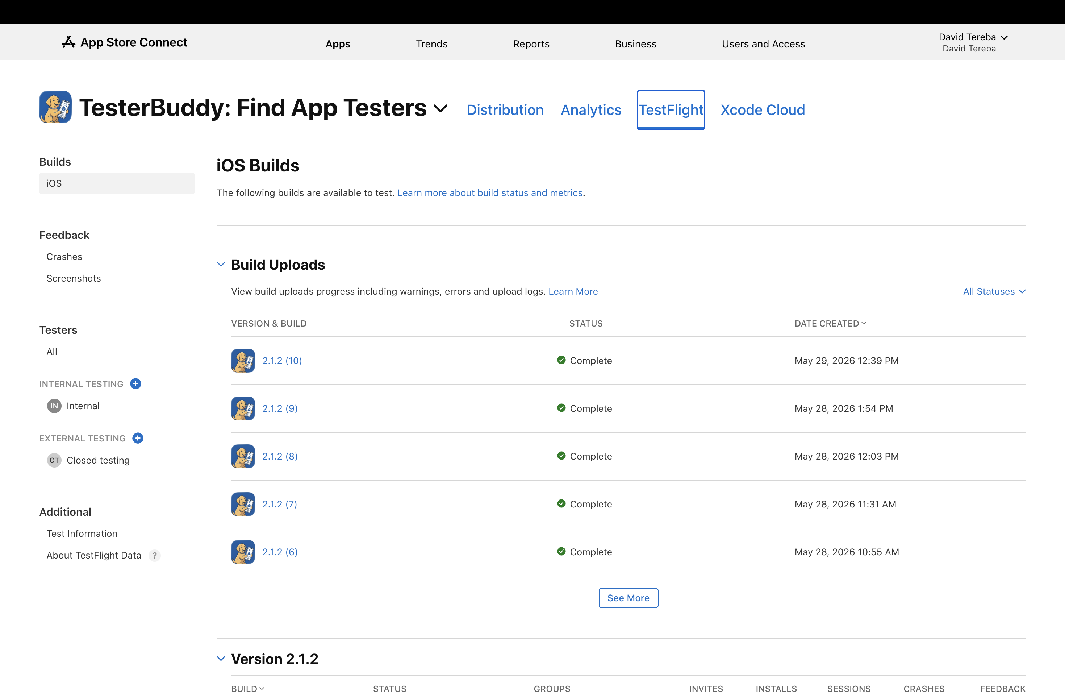Select iOS under Builds
This screenshot has width=1065, height=693.
click(117, 183)
